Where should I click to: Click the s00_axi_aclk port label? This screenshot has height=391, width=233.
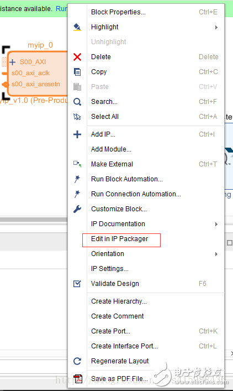[x=30, y=73]
